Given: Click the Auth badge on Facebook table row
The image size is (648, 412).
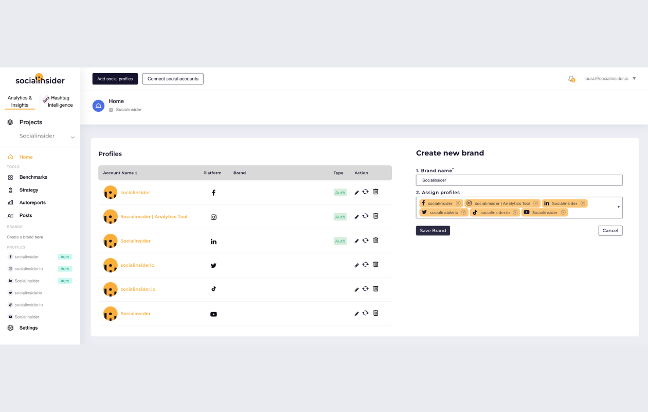Looking at the screenshot, I should pyautogui.click(x=340, y=193).
